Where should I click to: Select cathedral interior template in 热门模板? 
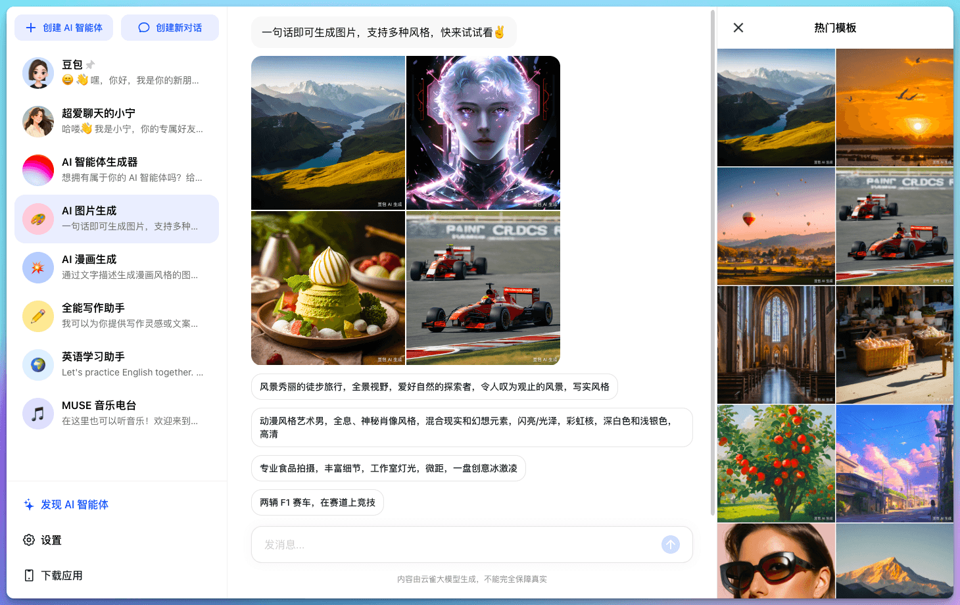[776, 345]
